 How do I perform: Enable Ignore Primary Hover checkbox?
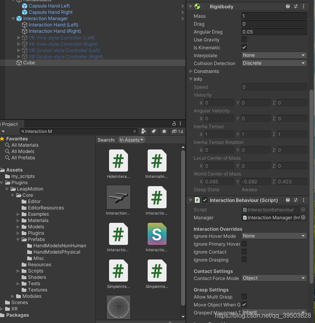244,244
